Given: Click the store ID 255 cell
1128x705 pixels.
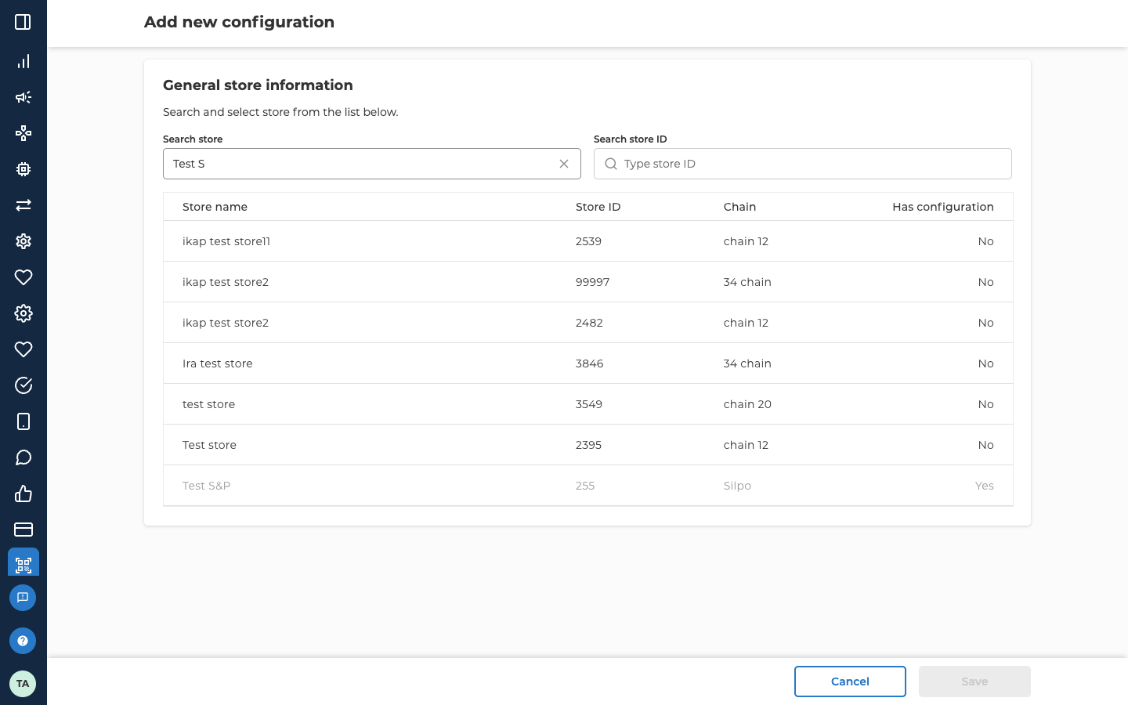Looking at the screenshot, I should (x=585, y=486).
